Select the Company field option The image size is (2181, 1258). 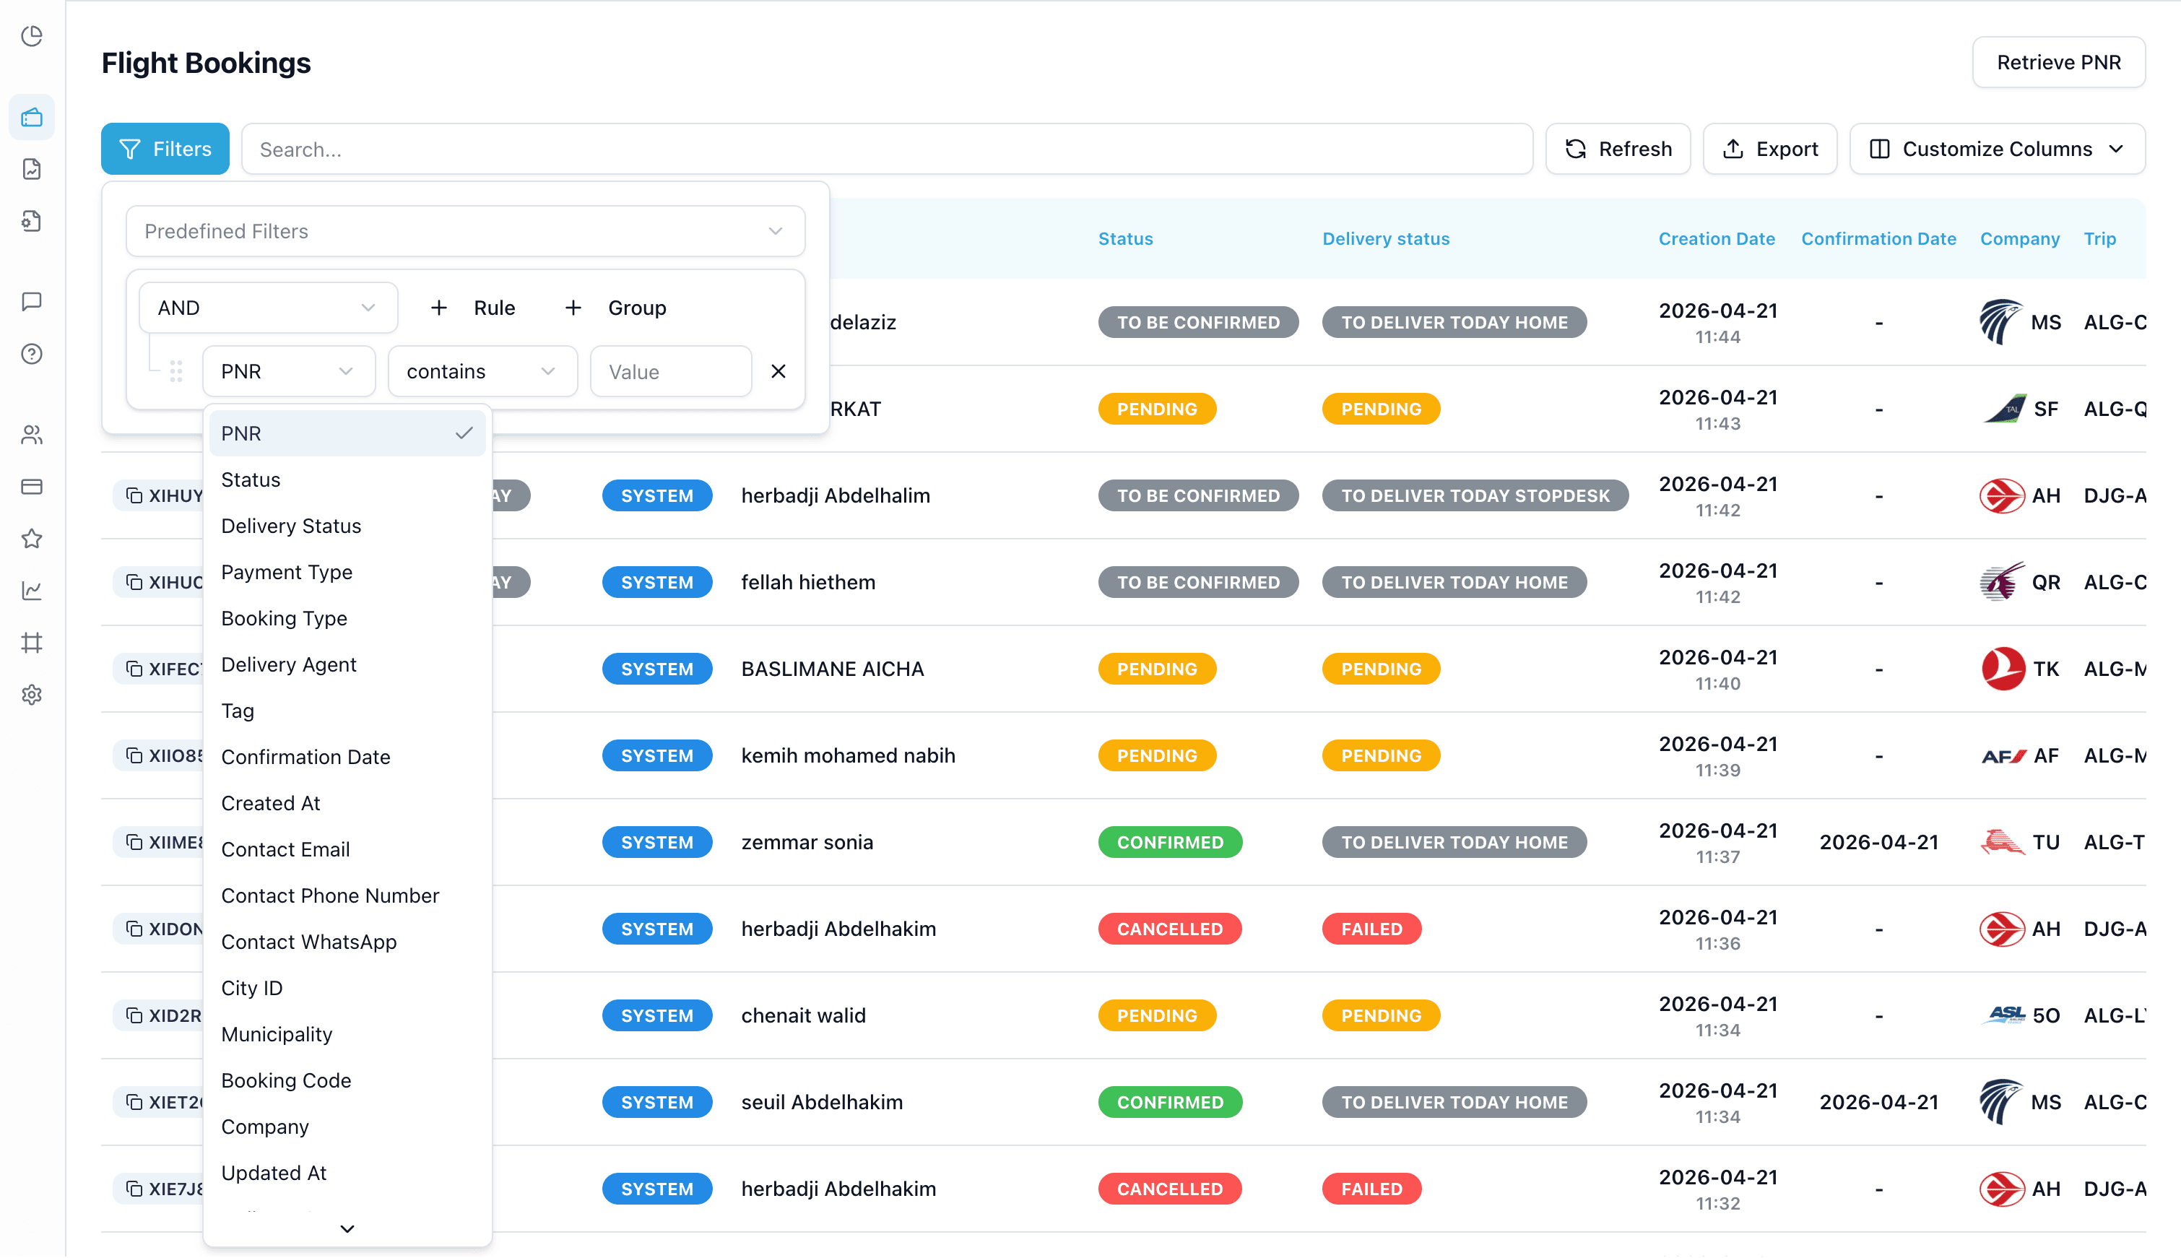347,1127
